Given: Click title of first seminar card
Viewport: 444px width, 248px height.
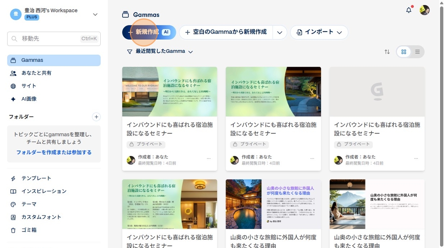Looking at the screenshot, I should 170,129.
